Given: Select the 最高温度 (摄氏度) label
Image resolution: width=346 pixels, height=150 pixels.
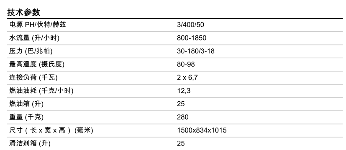Looking at the screenshot, I should pos(37,64).
